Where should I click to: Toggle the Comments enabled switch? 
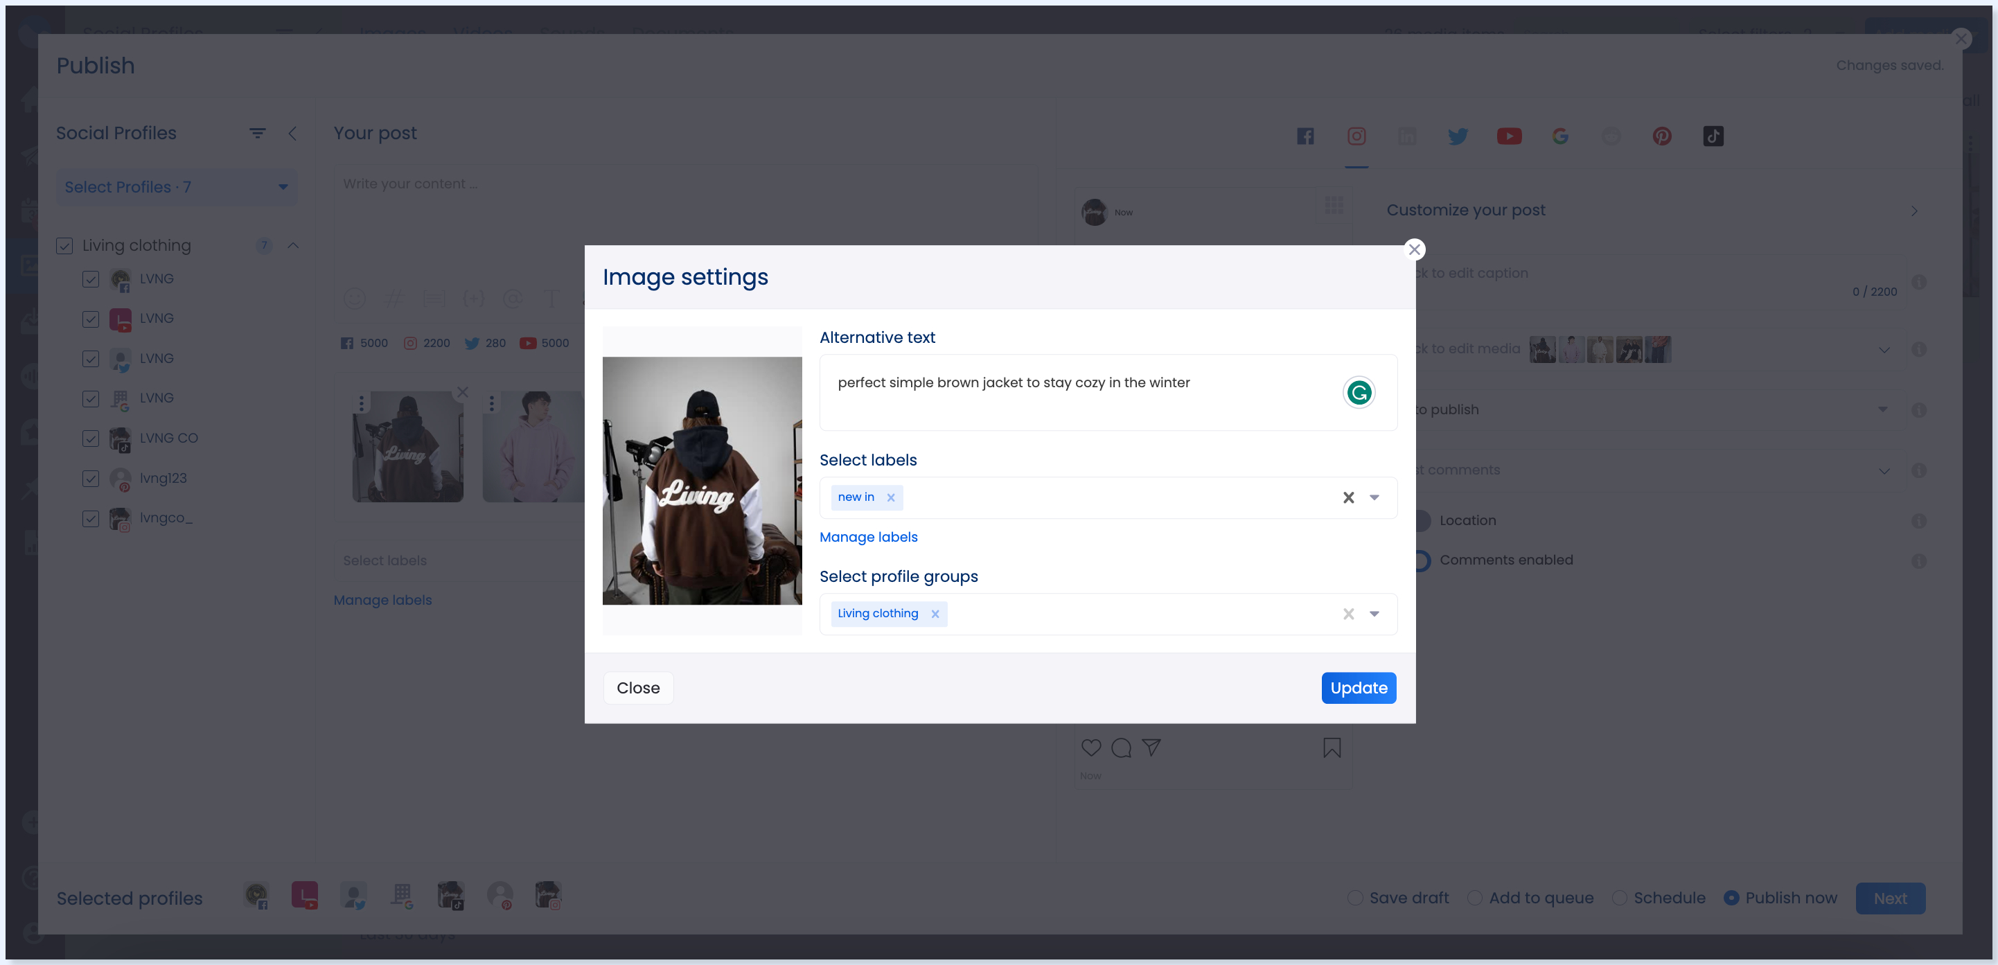[1422, 561]
